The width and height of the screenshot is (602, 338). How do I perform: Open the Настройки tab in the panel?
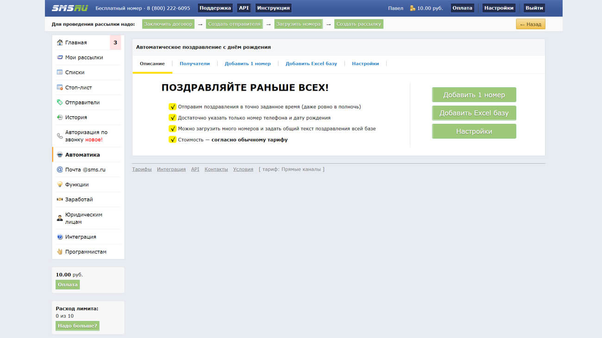tap(365, 64)
